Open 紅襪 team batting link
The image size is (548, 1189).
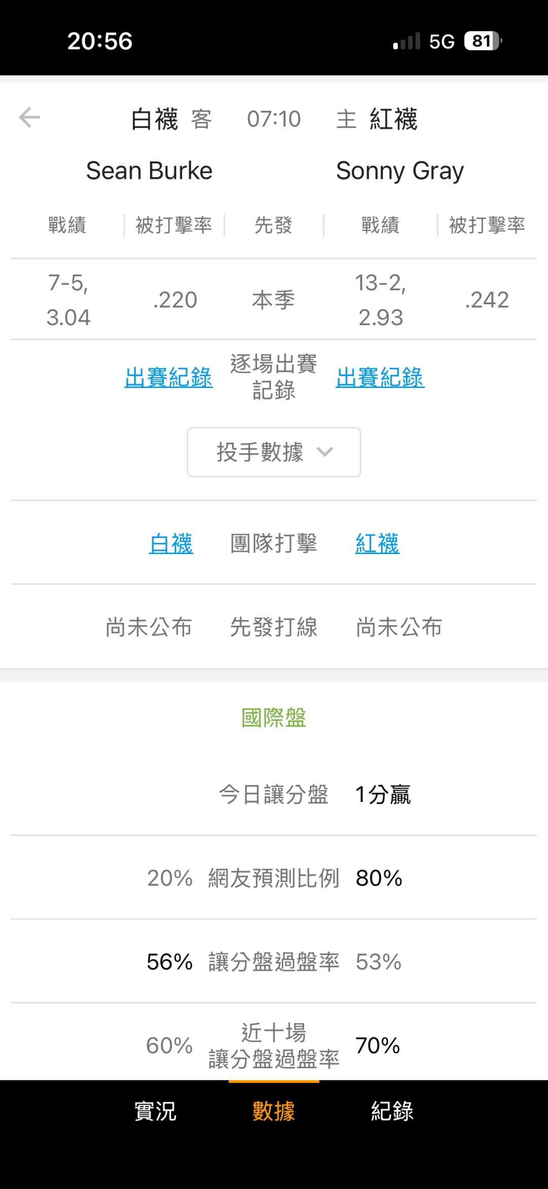[377, 543]
